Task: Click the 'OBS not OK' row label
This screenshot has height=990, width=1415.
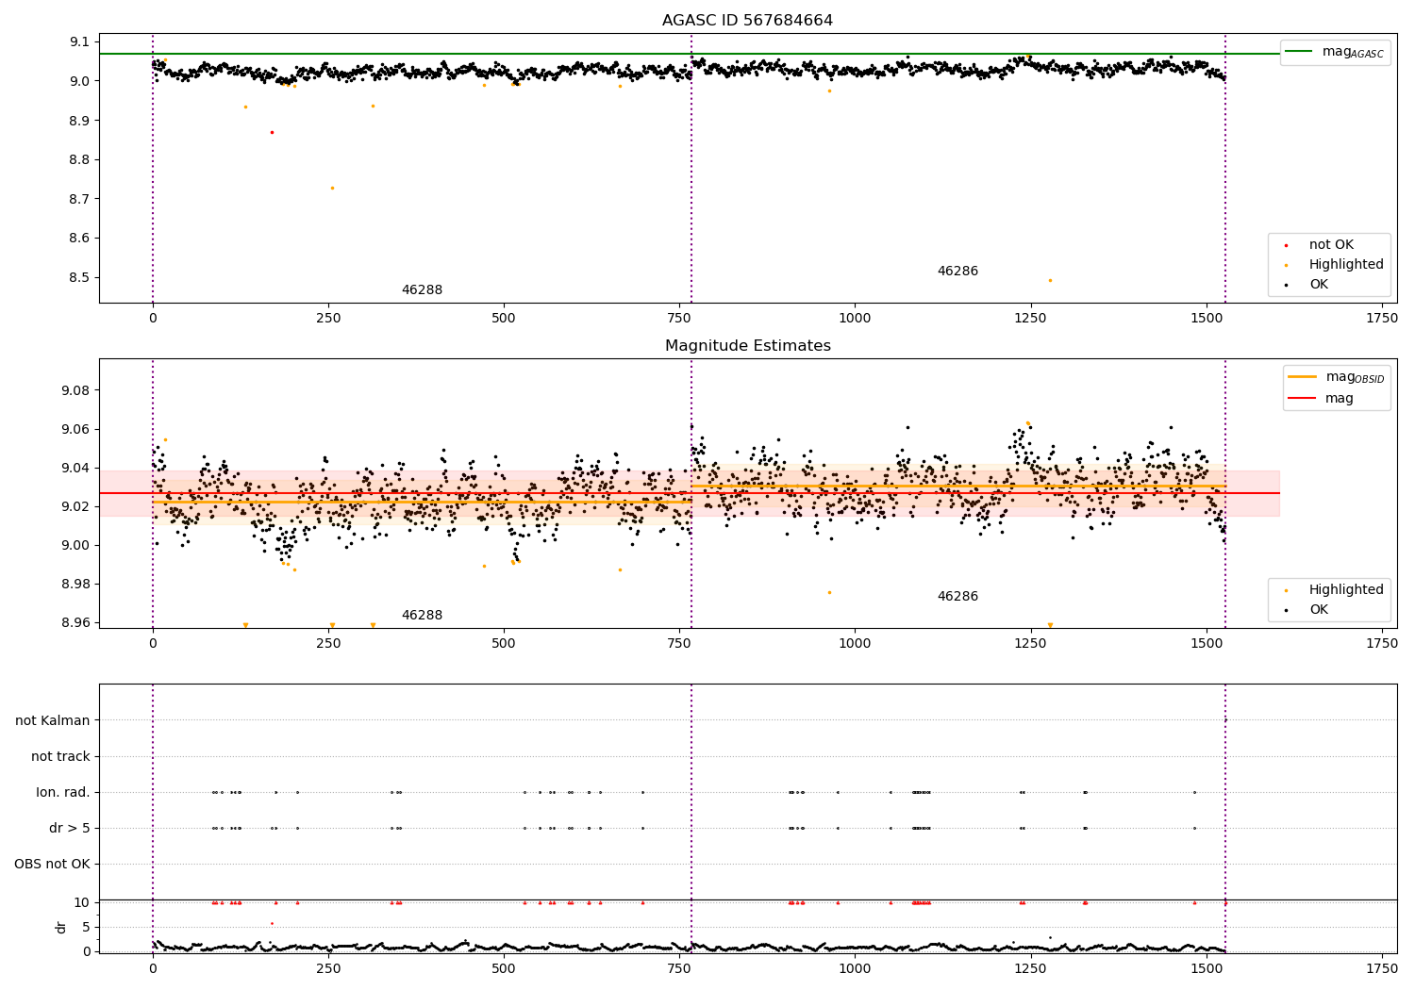Action: point(52,865)
